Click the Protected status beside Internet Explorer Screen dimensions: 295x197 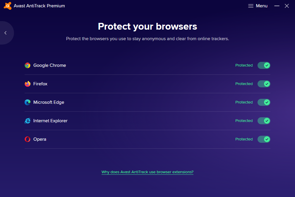click(244, 121)
